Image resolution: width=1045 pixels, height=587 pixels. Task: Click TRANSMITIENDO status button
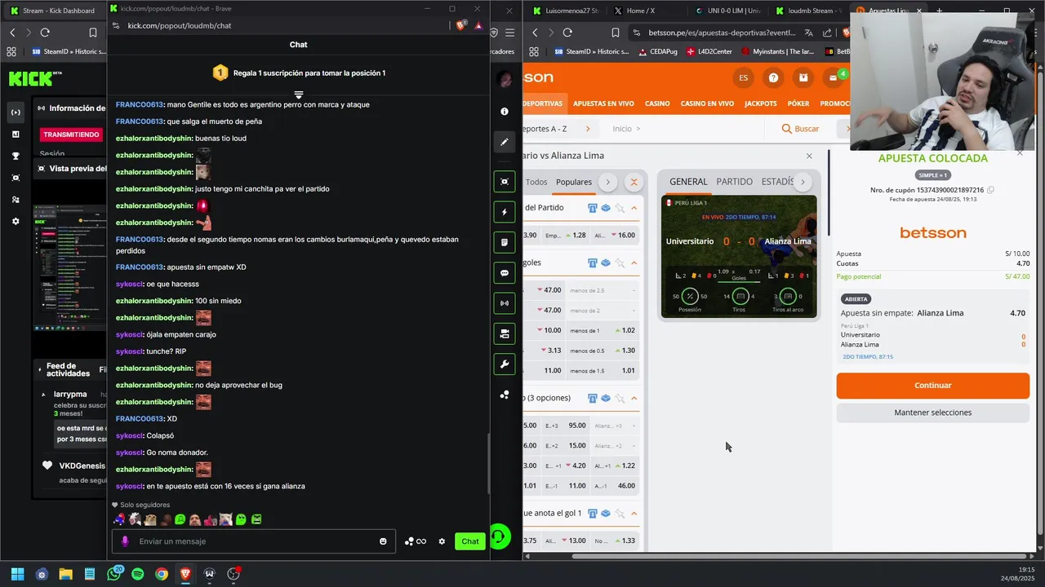pyautogui.click(x=71, y=135)
